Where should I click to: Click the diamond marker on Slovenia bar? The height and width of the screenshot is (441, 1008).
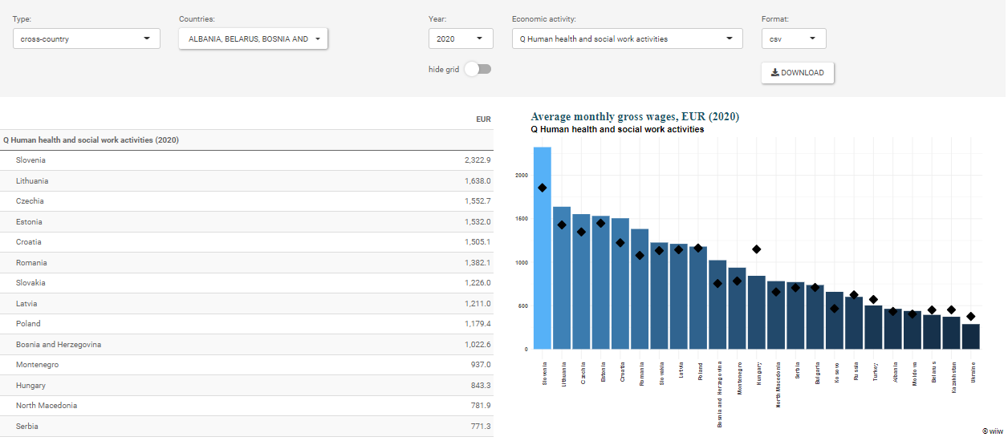click(543, 188)
